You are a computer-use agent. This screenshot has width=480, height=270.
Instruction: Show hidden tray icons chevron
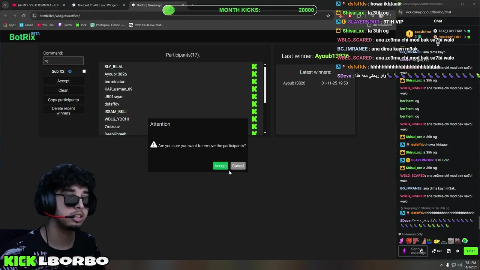point(442,265)
